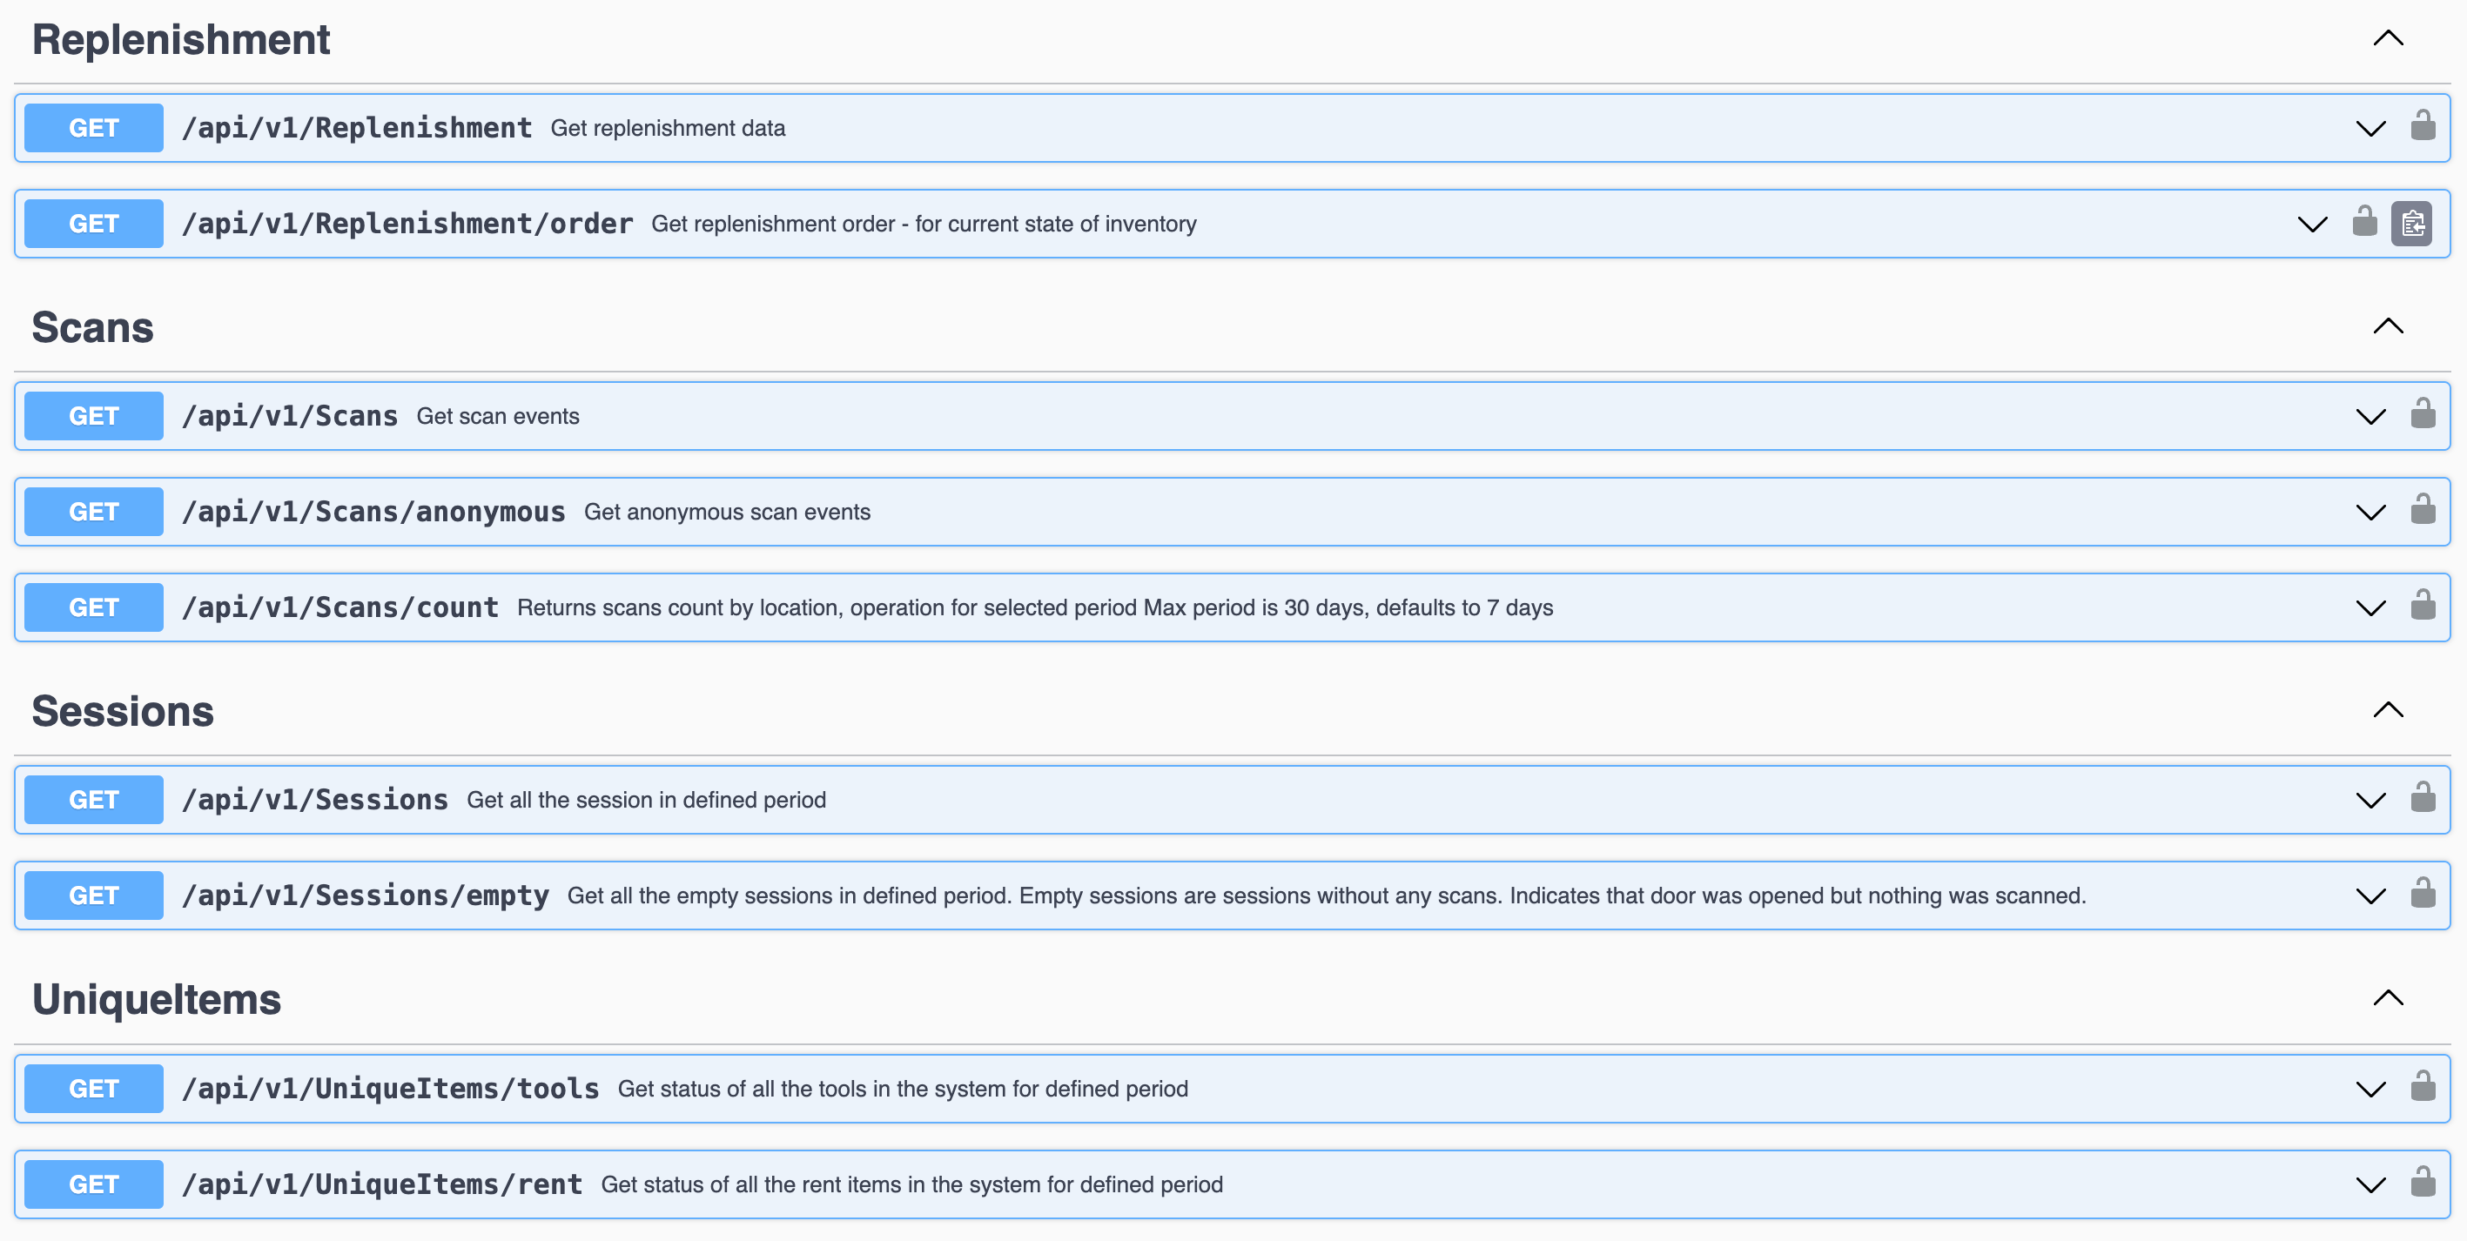Click the lock icon on /api/v1/Scans endpoint
Screen dimensions: 2467x1241
2422,413
